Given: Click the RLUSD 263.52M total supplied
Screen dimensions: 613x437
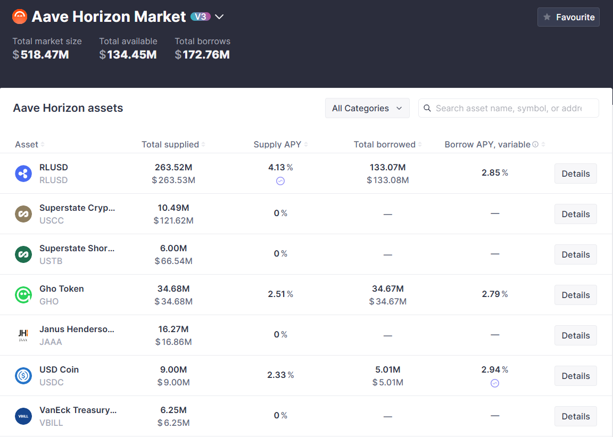Looking at the screenshot, I should coord(173,168).
